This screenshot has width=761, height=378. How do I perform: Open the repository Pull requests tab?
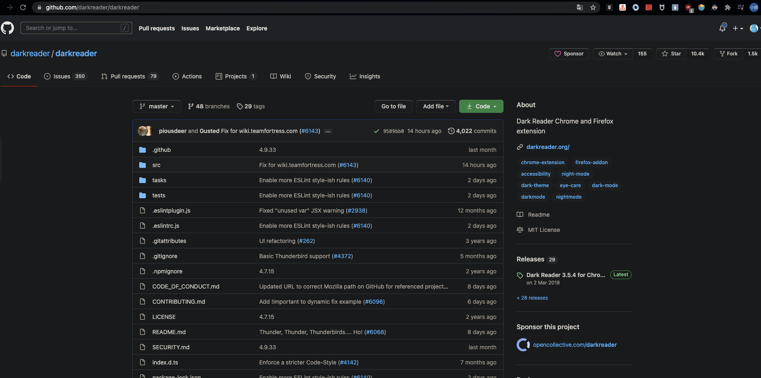[130, 76]
